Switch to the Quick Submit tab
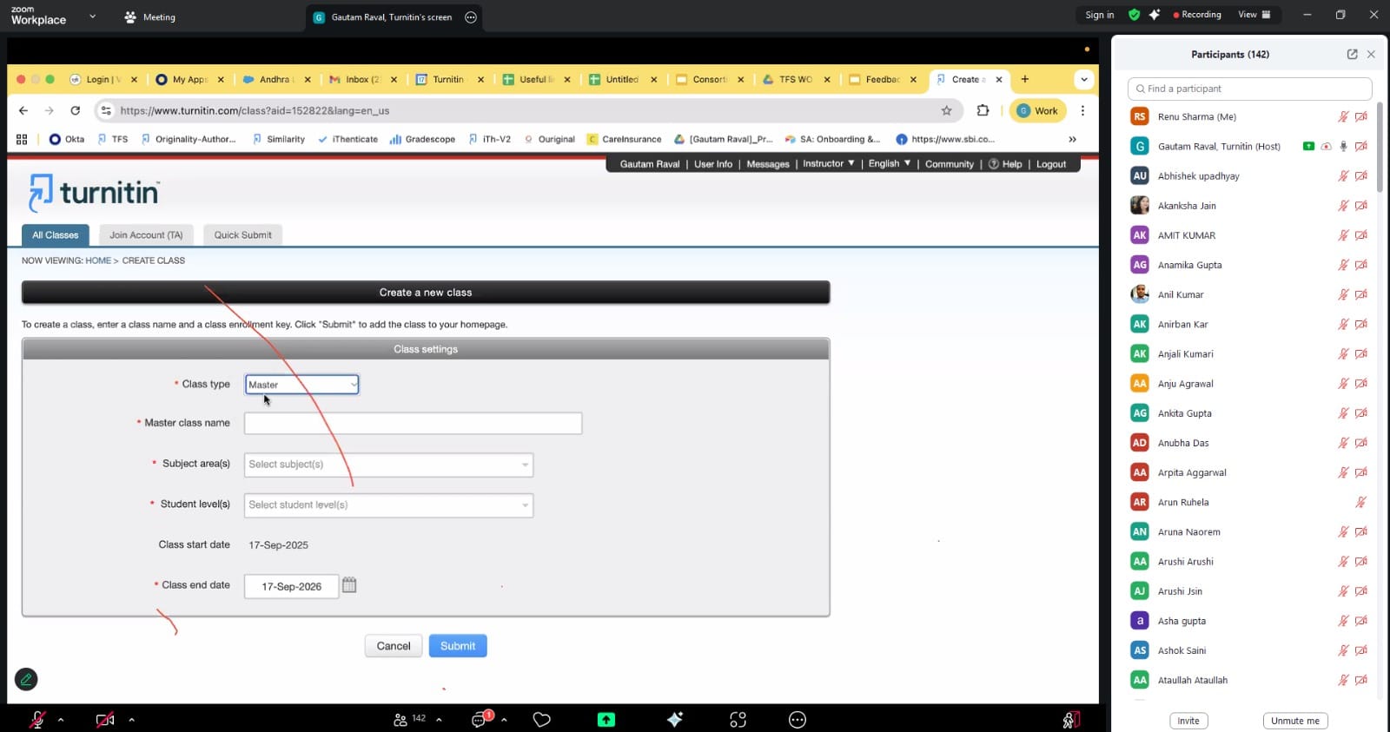 [242, 235]
